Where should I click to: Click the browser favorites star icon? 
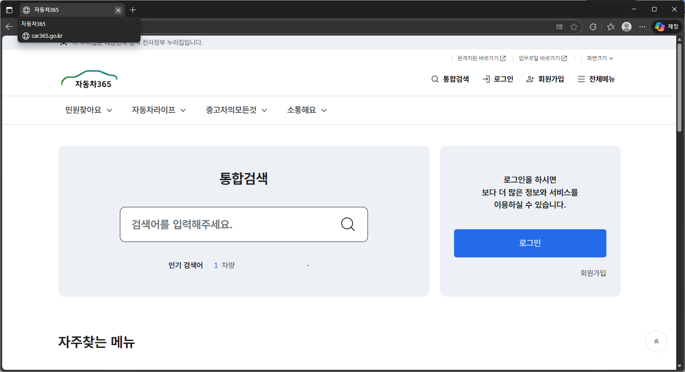pos(574,27)
